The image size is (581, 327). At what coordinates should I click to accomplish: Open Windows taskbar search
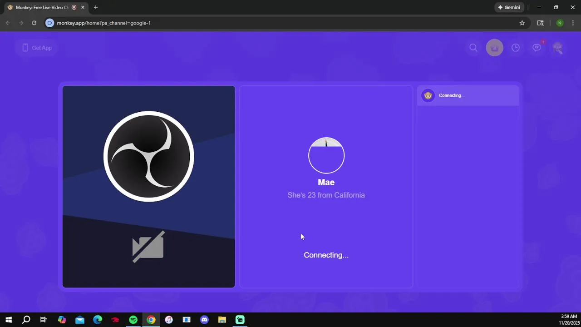click(26, 320)
